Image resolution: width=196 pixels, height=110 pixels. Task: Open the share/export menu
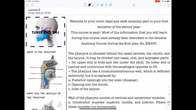[32, 5]
